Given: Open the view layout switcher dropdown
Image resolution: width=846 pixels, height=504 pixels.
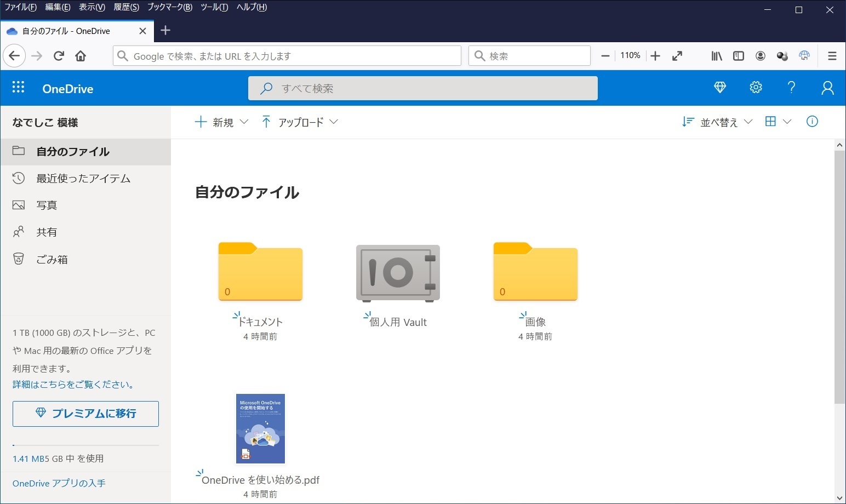Looking at the screenshot, I should pyautogui.click(x=778, y=122).
